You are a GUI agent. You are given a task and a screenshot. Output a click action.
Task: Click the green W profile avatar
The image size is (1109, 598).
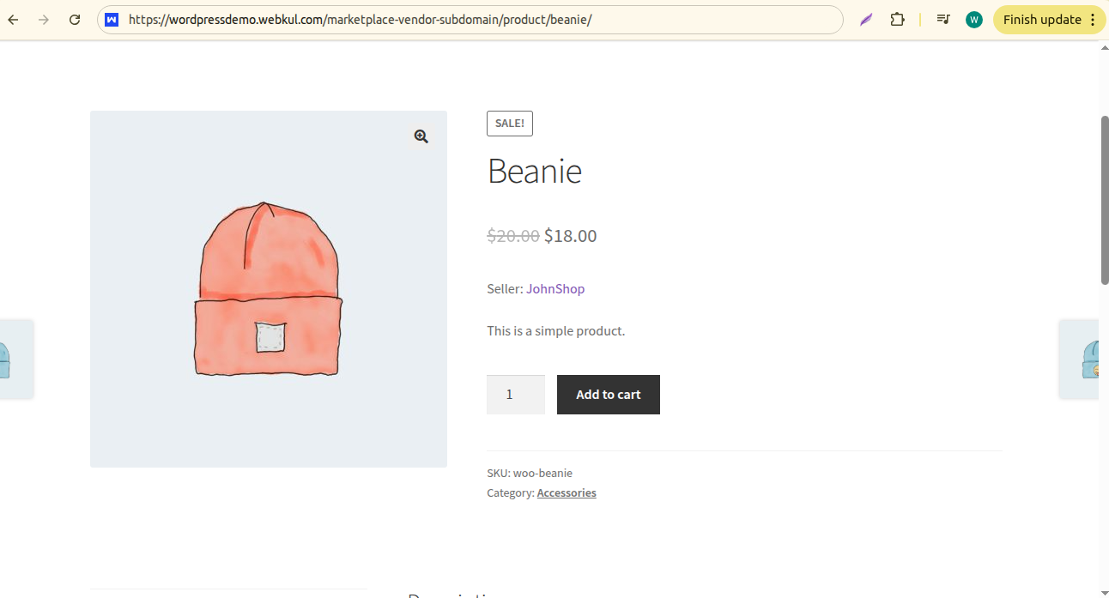pos(973,19)
